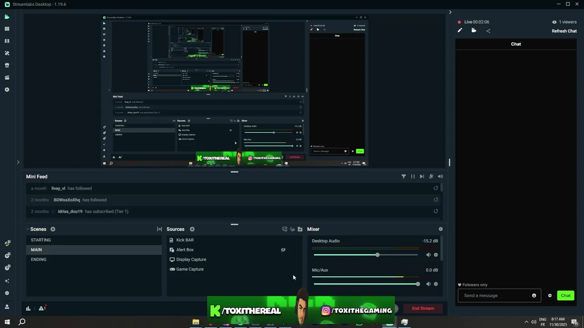
Task: Expand left sidebar with chevron arrow
Action: coord(18,162)
